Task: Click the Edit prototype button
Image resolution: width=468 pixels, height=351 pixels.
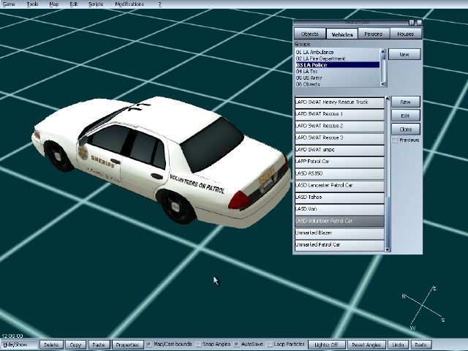Action: 405,116
